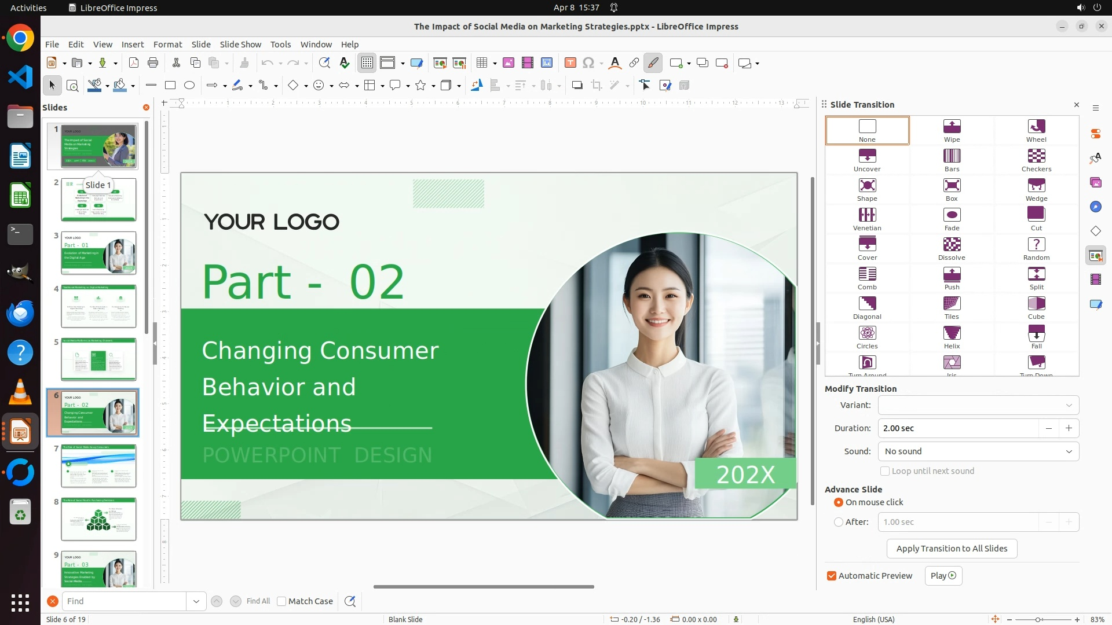Screen dimensions: 1112x625
Task: Open the Find field history dropdown
Action: pos(196,601)
